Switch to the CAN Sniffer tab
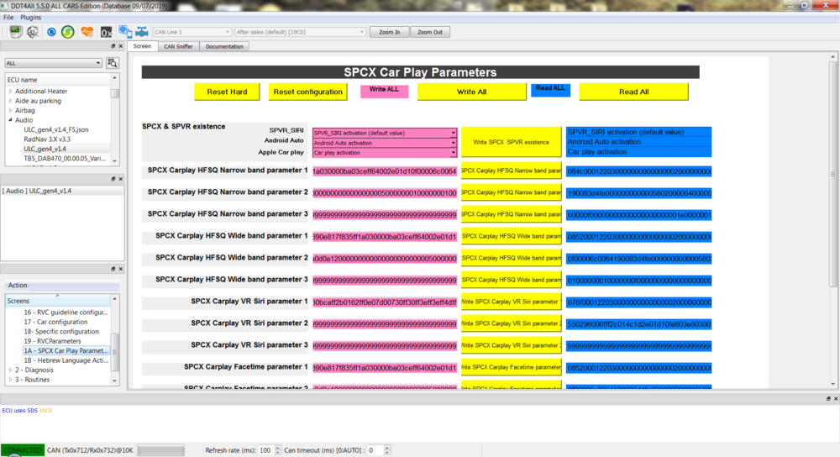Screen dimensions: 840x457 tap(180, 46)
